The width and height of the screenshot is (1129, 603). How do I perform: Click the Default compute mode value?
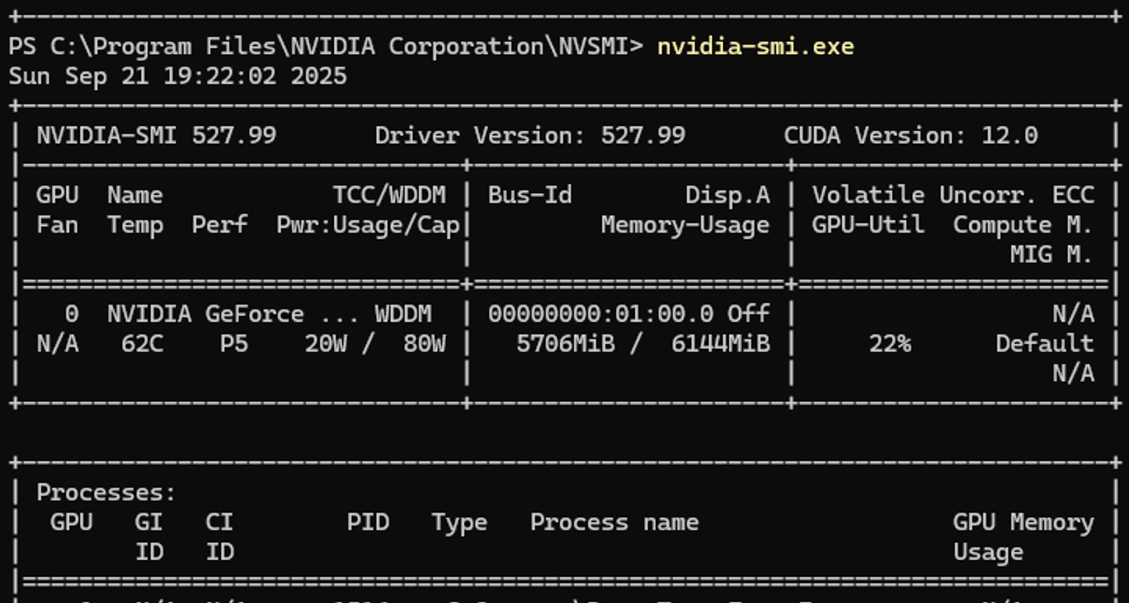tap(1044, 344)
